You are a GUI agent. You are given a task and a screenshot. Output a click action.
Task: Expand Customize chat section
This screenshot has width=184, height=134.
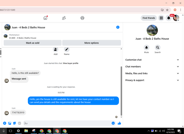coord(152,60)
